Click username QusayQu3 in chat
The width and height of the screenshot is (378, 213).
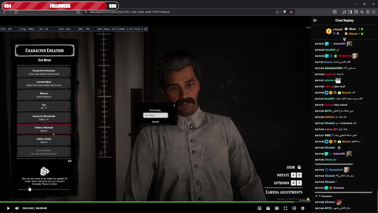pyautogui.click(x=336, y=170)
